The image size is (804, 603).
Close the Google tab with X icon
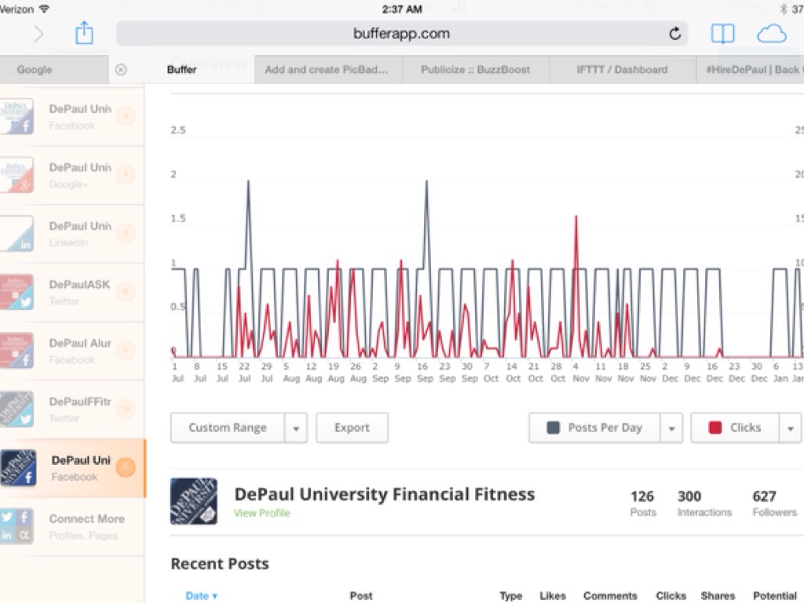pos(121,69)
